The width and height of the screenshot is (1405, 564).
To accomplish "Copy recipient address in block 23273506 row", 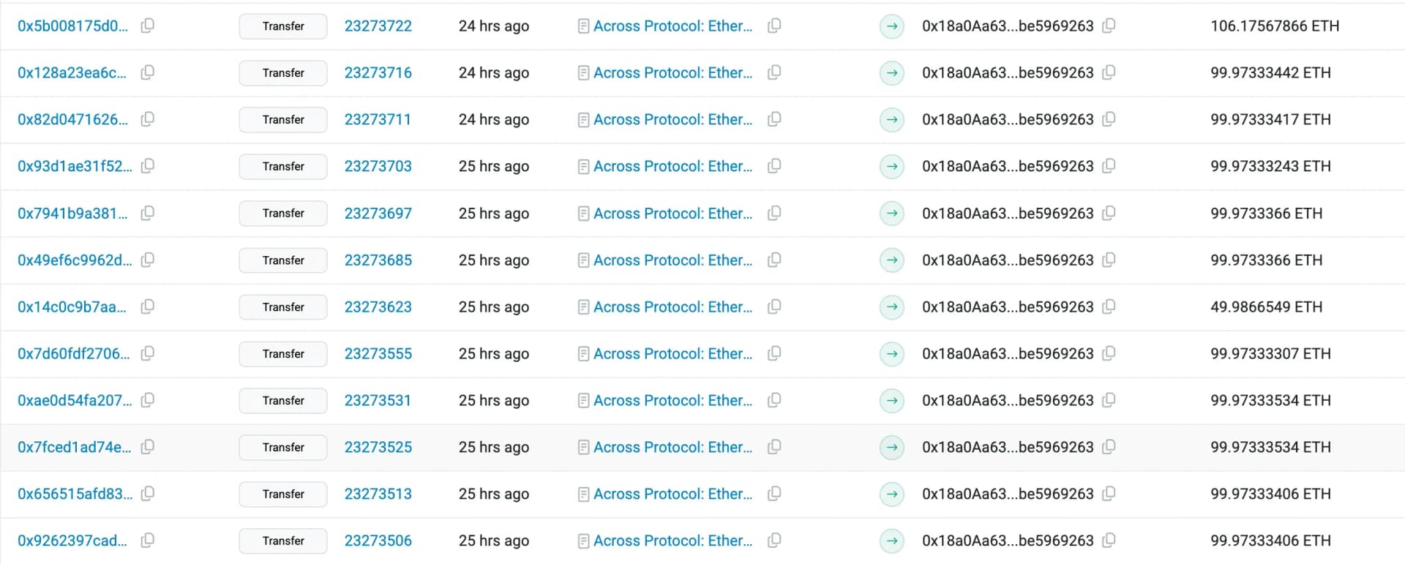I will pos(1109,541).
